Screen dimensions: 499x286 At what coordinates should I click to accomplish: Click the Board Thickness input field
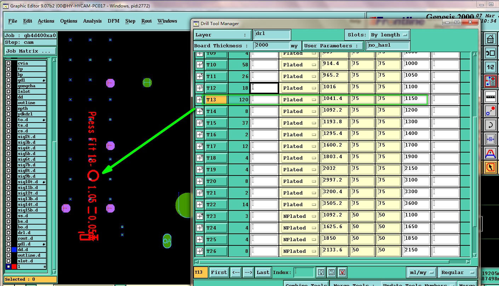[x=272, y=46]
